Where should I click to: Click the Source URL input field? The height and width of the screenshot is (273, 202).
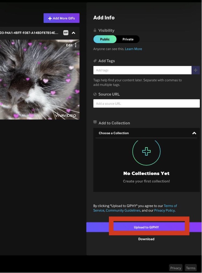(x=146, y=104)
